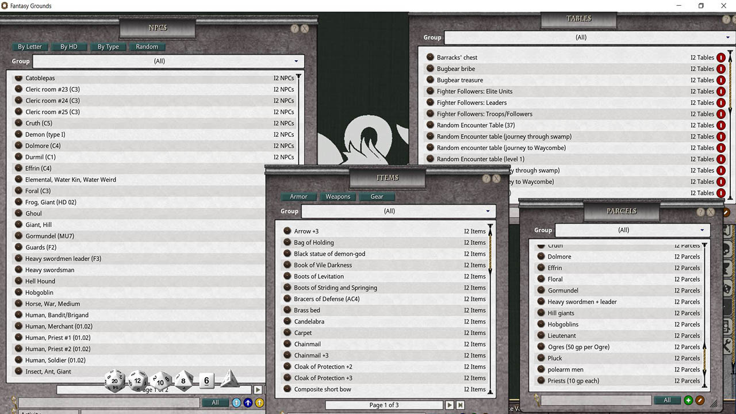This screenshot has height=414, width=736.
Task: Roll the d8 die
Action: [183, 381]
